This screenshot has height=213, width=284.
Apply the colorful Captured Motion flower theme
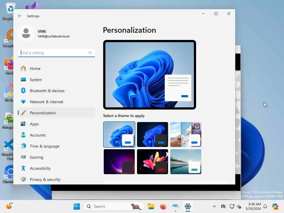tap(153, 162)
